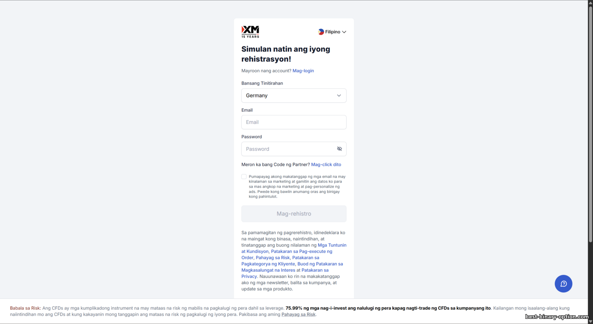
Task: Click scrollbar down arrow at bottom
Action: click(x=590, y=321)
